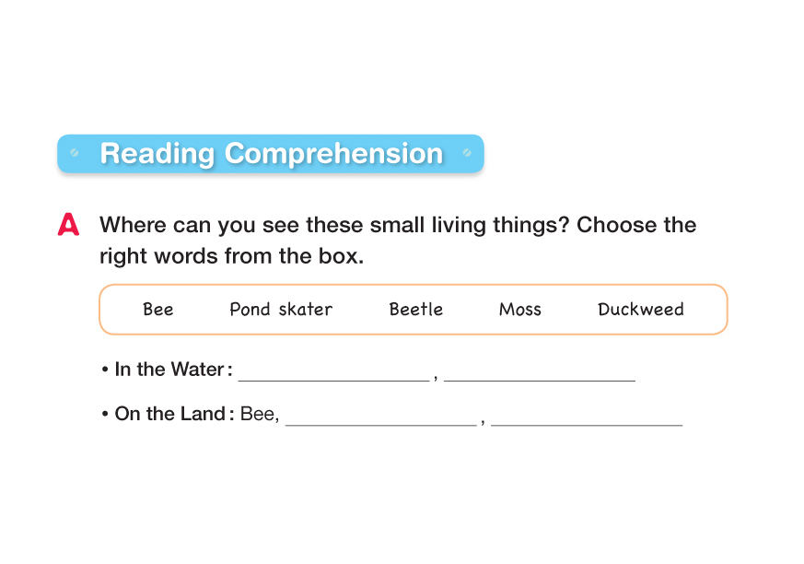
Task: Click the On the Land label
Action: coord(170,415)
